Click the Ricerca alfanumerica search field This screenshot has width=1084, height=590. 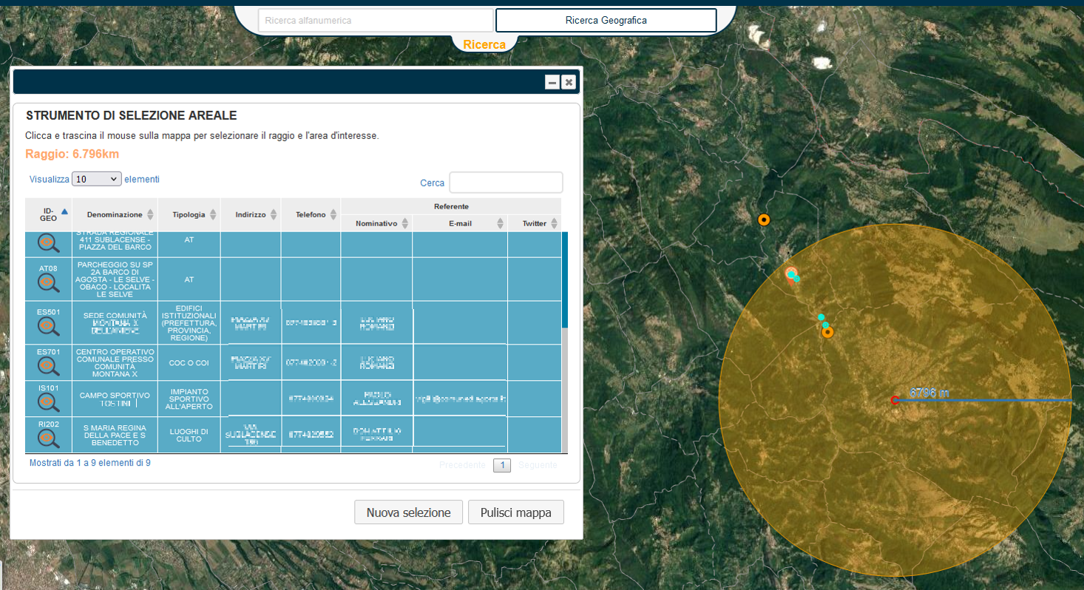(375, 21)
